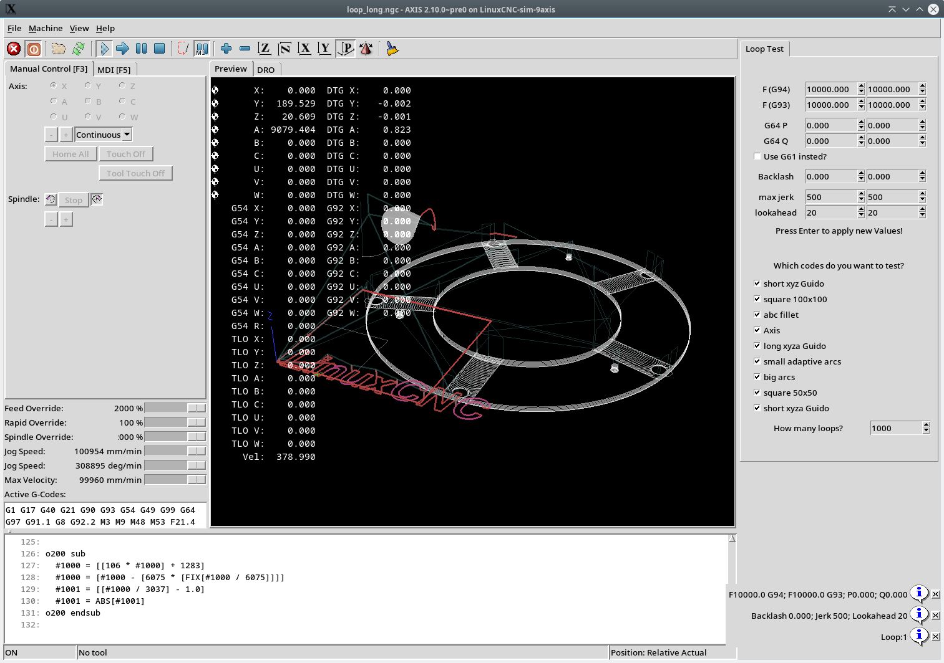Screen dimensions: 944x663
Task: Step the second G64 Q value up
Action: (922, 138)
